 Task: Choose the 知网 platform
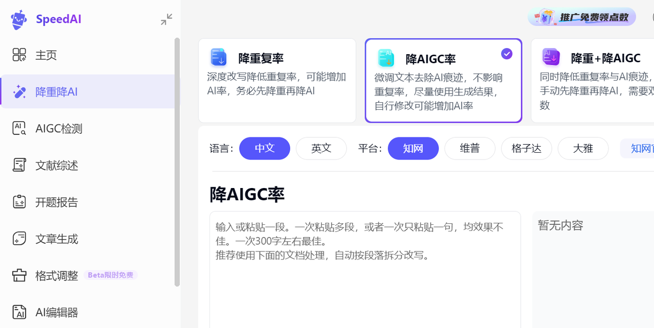coord(413,149)
